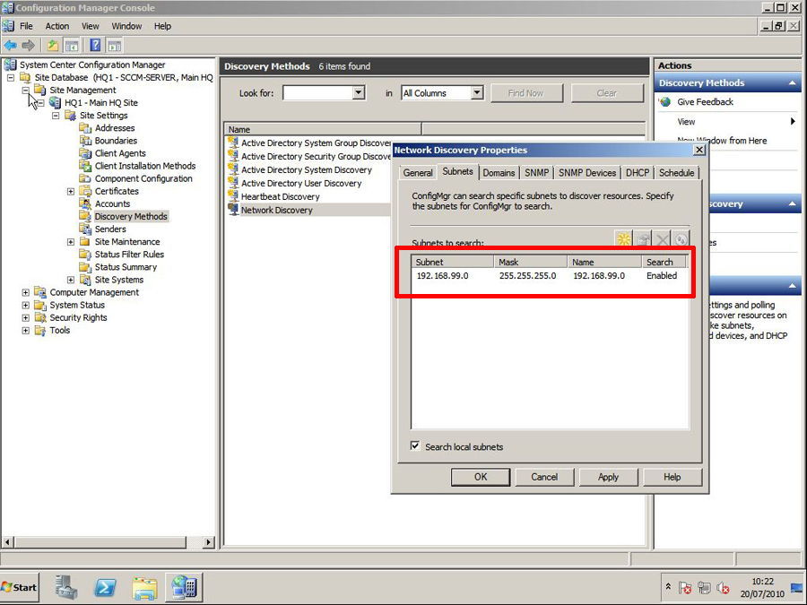Click the forward arrow in toolbar
This screenshot has width=807, height=605.
tap(29, 46)
